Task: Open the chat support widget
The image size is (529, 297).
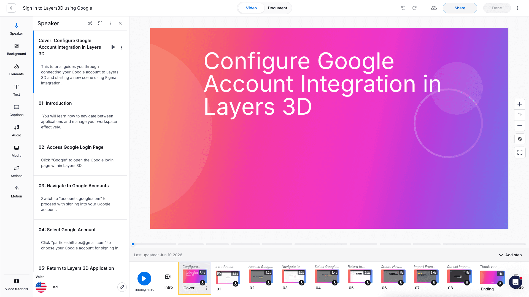Action: coord(515,282)
